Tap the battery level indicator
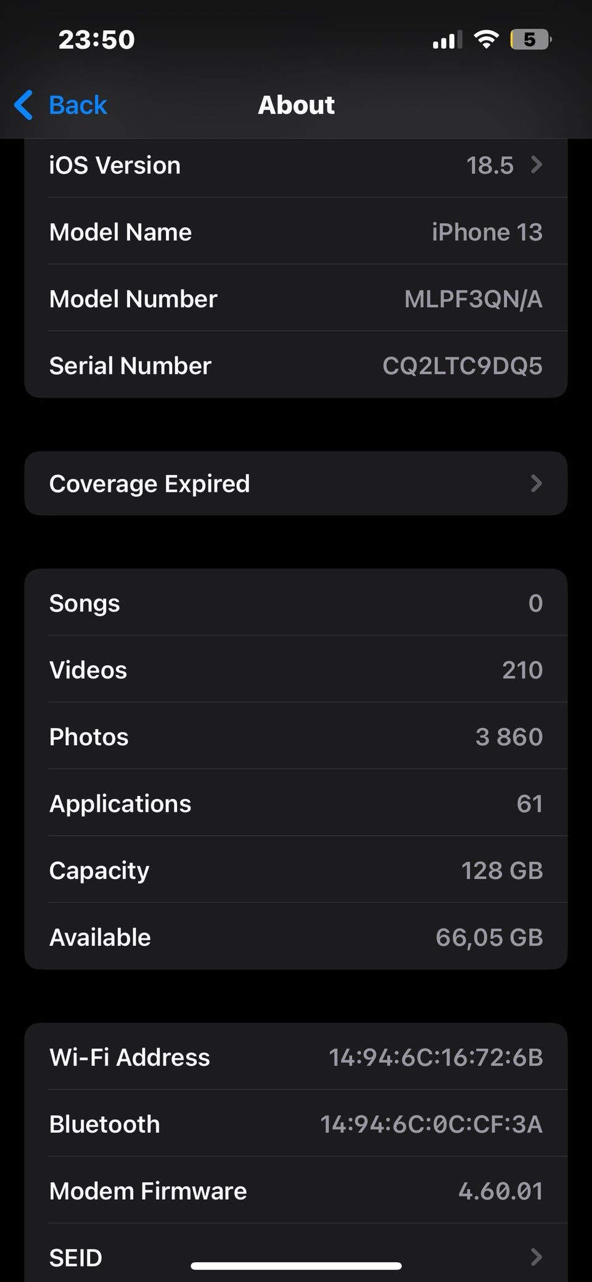 coord(530,40)
